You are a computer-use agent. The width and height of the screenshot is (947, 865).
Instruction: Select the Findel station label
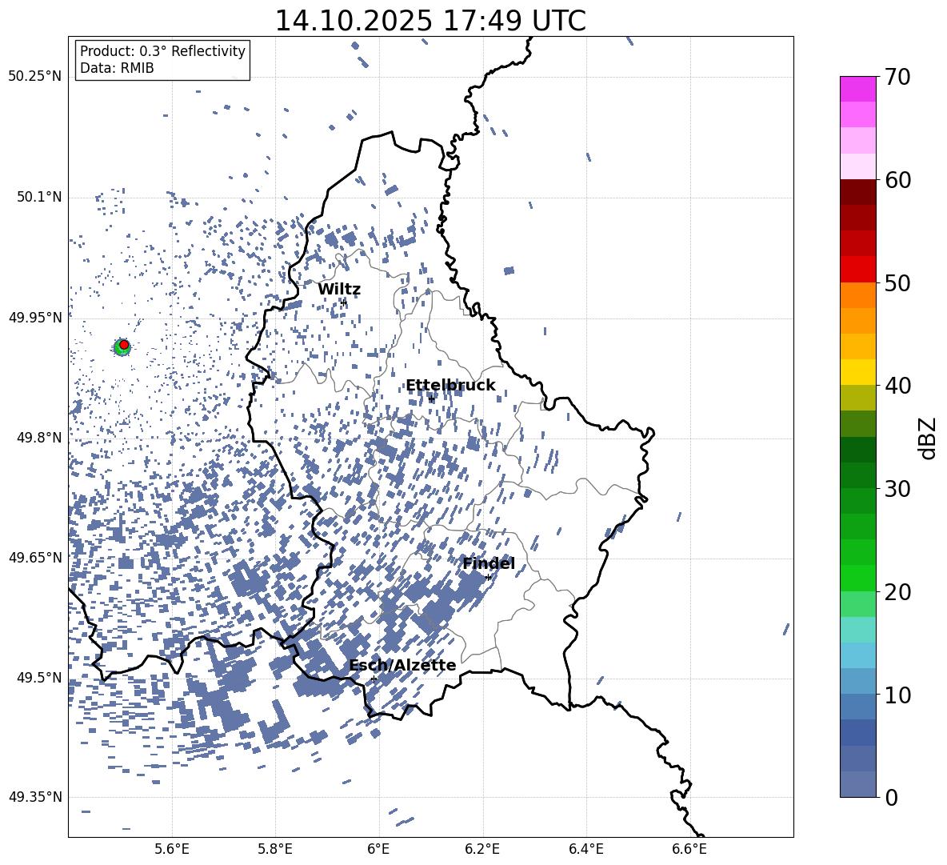click(489, 563)
